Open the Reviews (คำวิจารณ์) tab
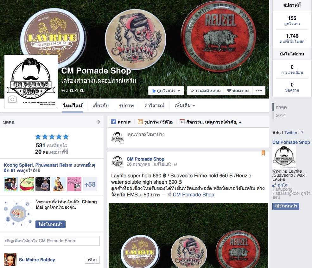The width and height of the screenshot is (312, 268). pyautogui.click(x=154, y=106)
